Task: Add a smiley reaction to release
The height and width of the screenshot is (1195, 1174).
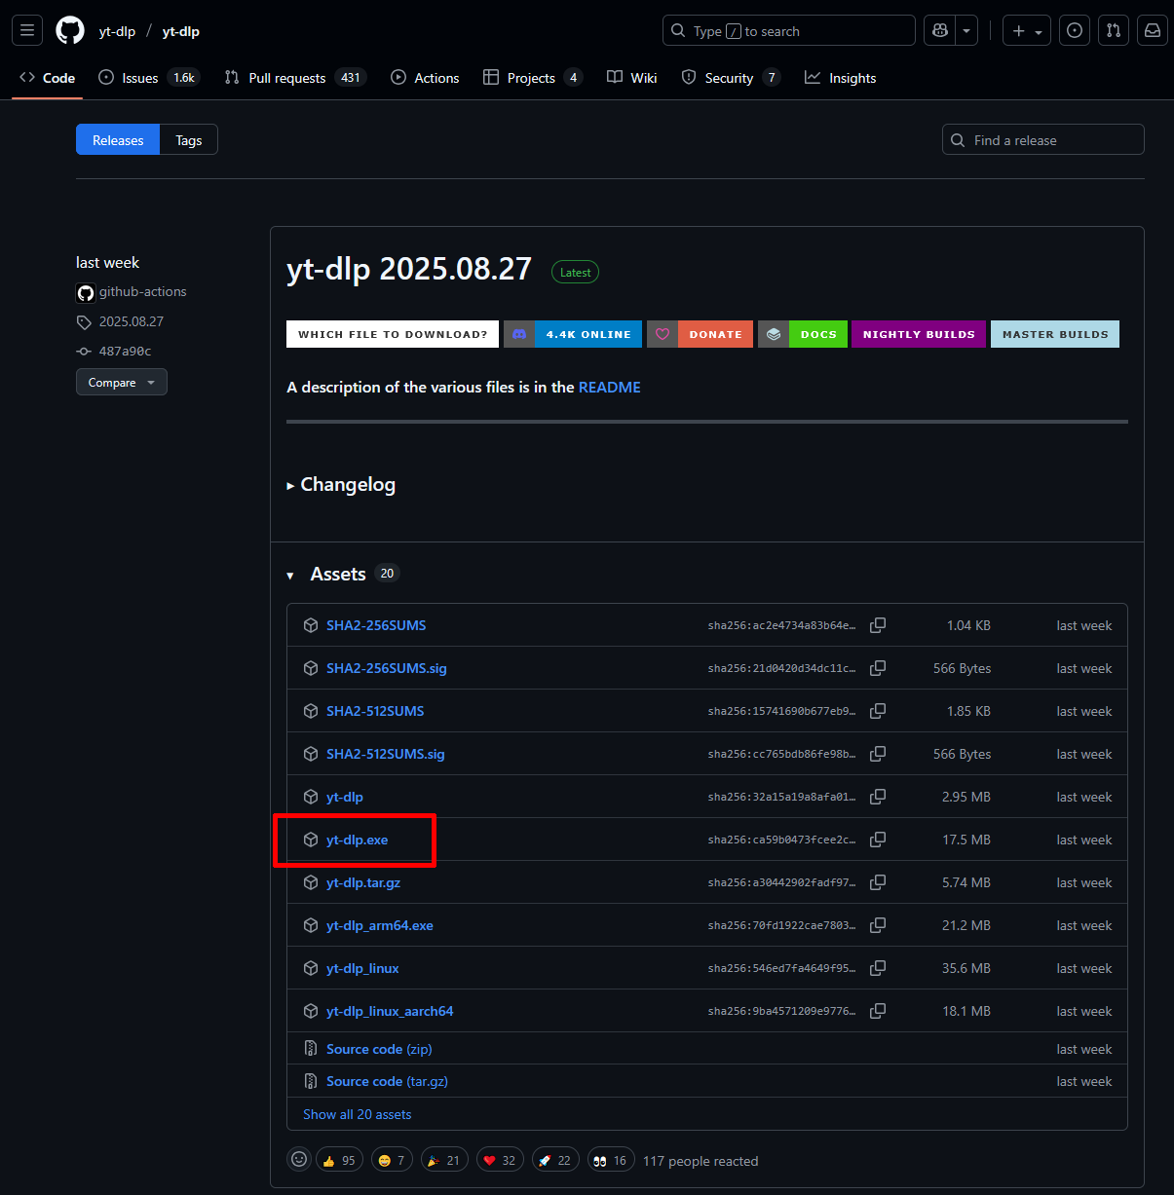Action: [x=299, y=1159]
